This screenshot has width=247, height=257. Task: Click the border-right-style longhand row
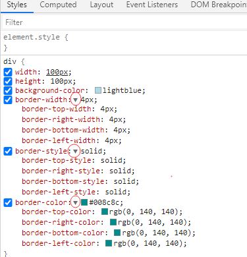point(78,171)
